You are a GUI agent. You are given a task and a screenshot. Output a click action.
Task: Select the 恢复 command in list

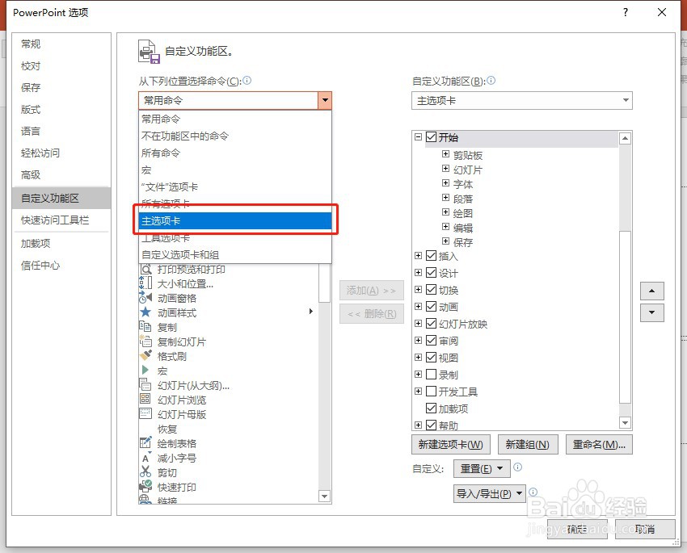167,429
